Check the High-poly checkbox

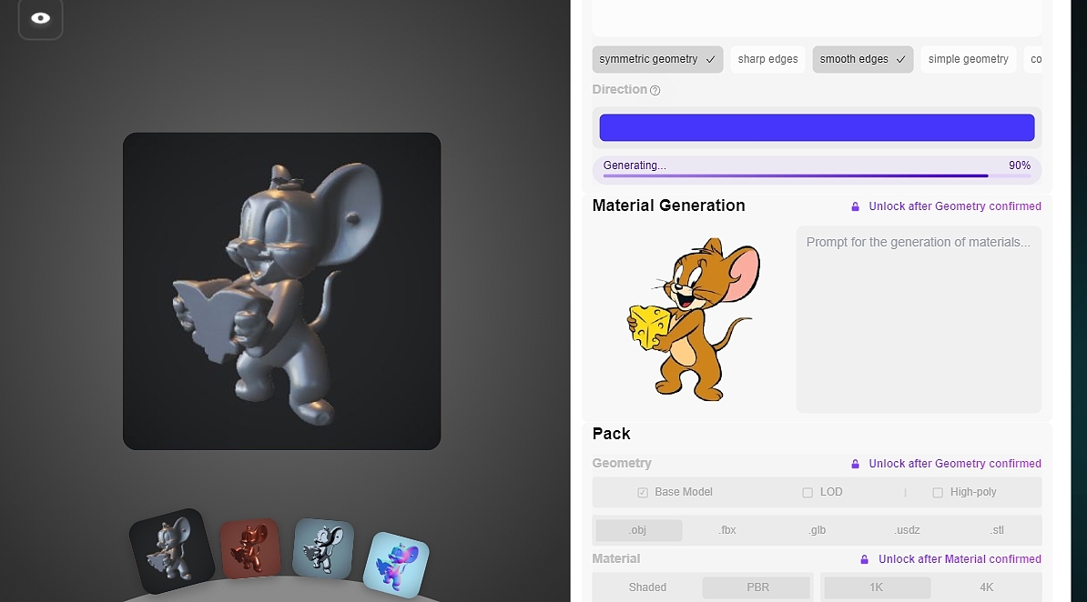pyautogui.click(x=938, y=493)
